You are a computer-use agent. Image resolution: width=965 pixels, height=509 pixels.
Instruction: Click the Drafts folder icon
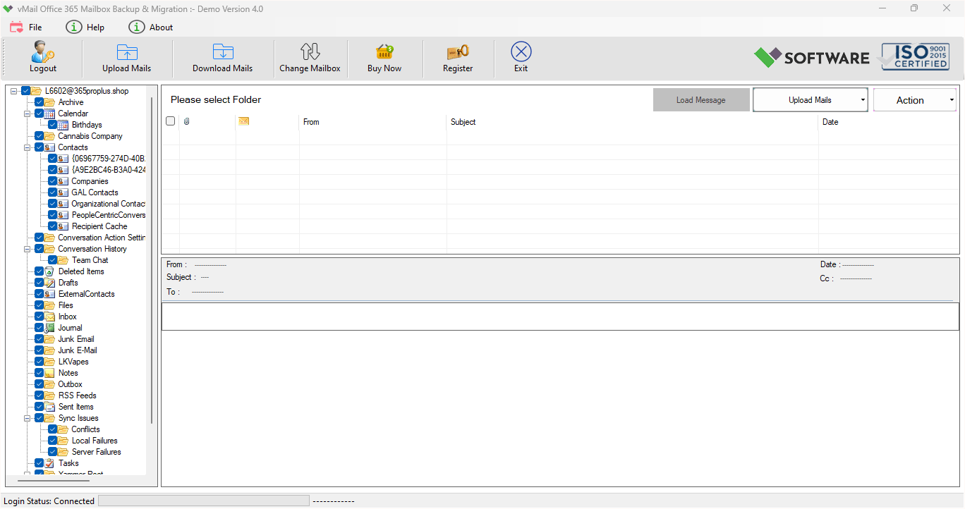pyautogui.click(x=49, y=283)
